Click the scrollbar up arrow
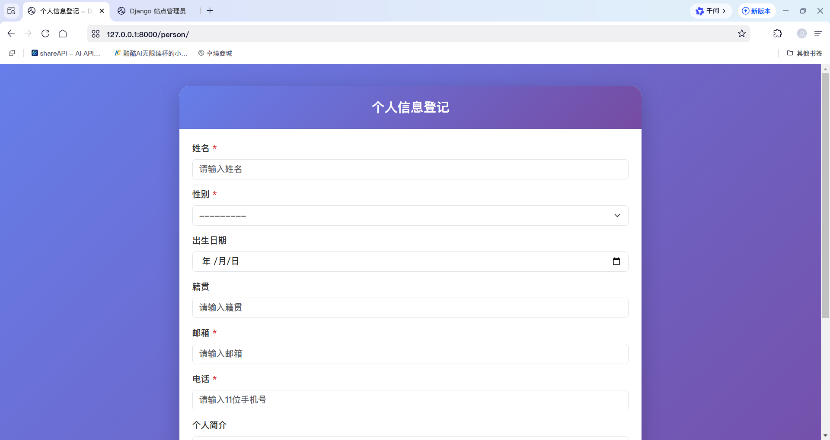 pos(825,69)
